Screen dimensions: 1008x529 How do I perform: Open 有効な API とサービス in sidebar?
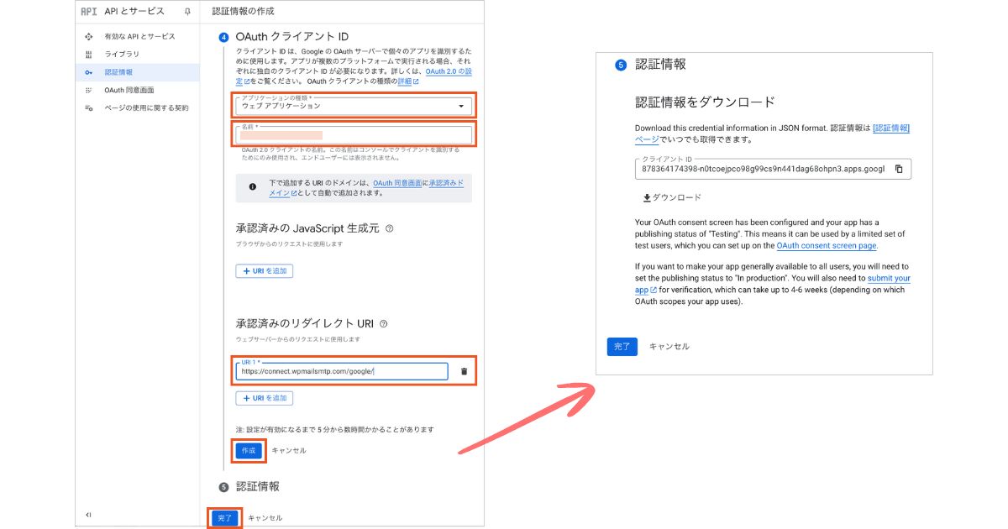point(139,37)
